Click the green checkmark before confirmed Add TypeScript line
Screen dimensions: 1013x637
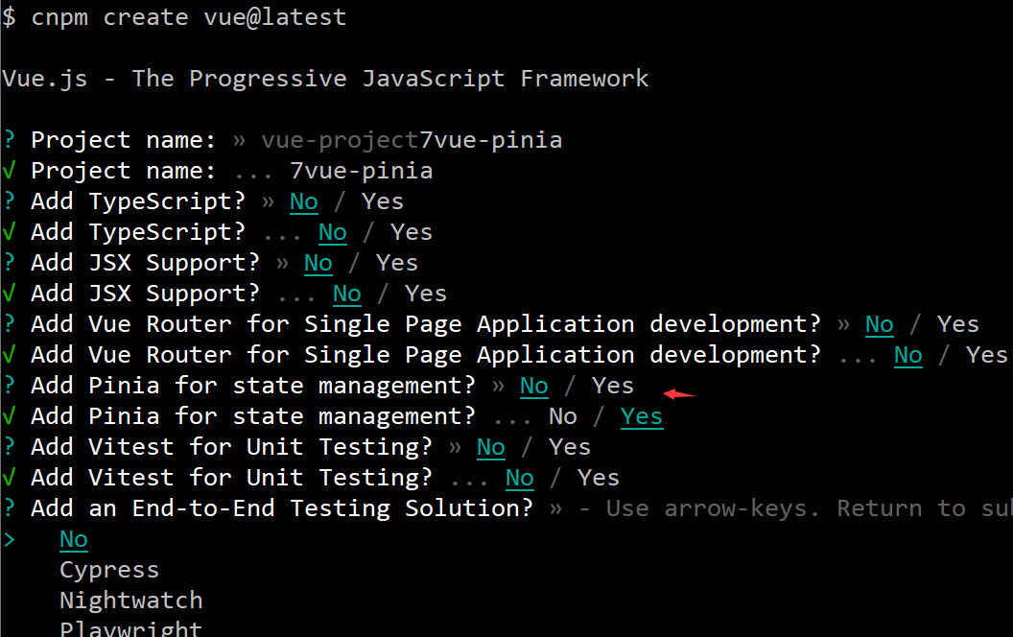9,232
